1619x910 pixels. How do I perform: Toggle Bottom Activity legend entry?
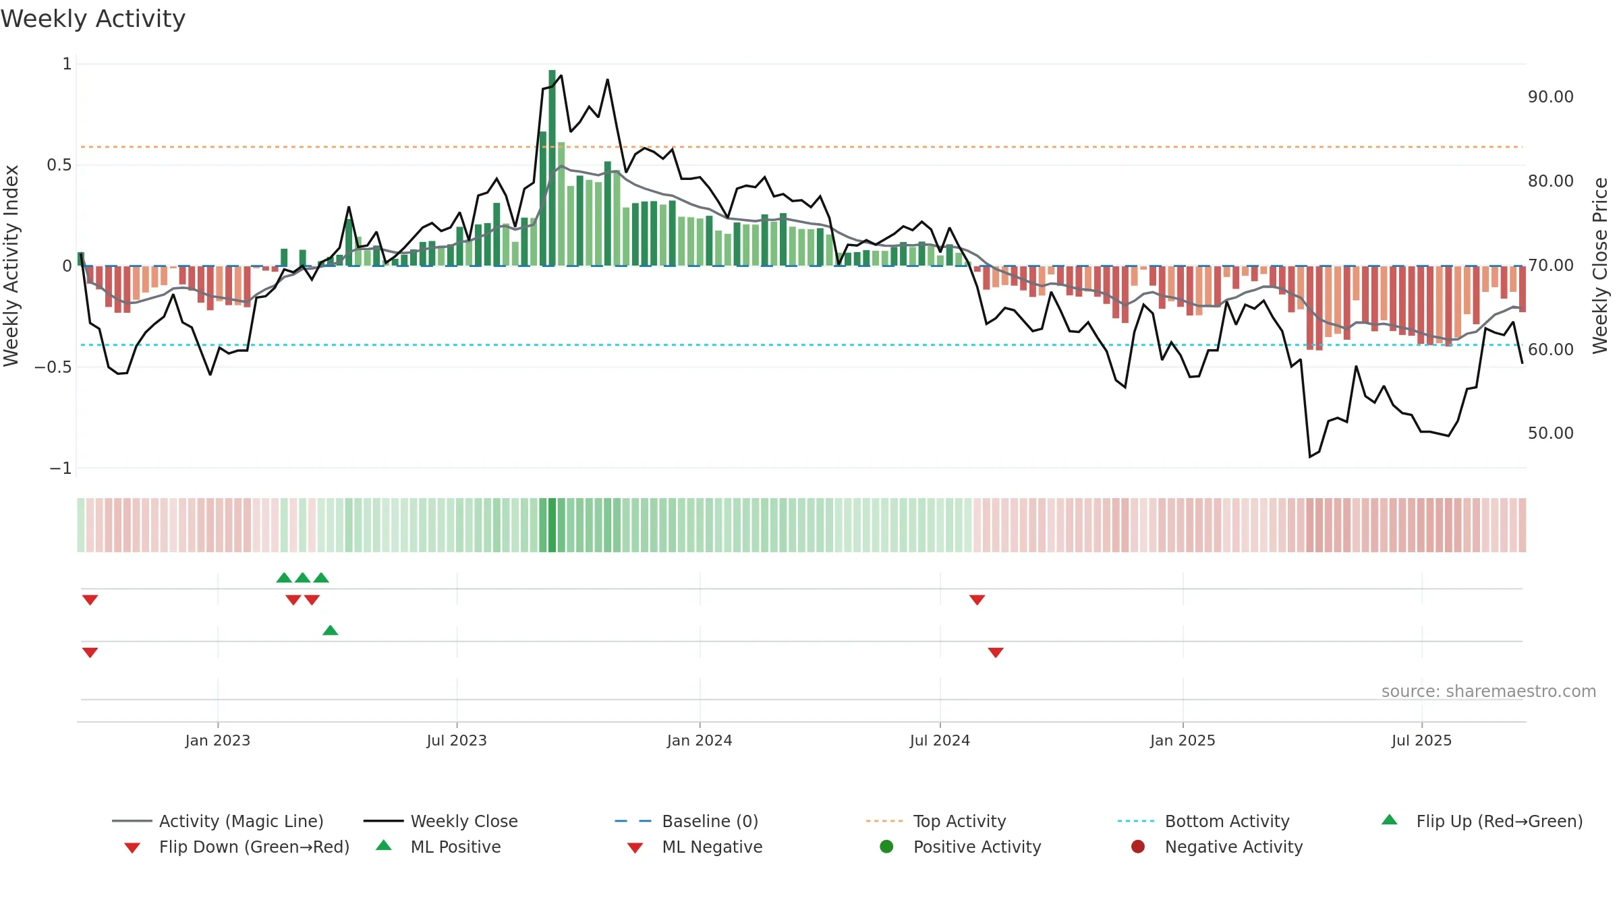(1203, 821)
